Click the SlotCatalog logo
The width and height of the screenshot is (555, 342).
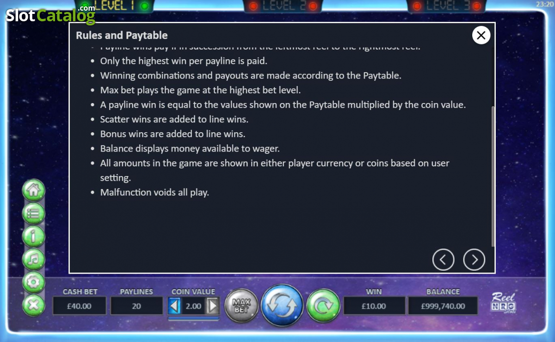pos(51,15)
